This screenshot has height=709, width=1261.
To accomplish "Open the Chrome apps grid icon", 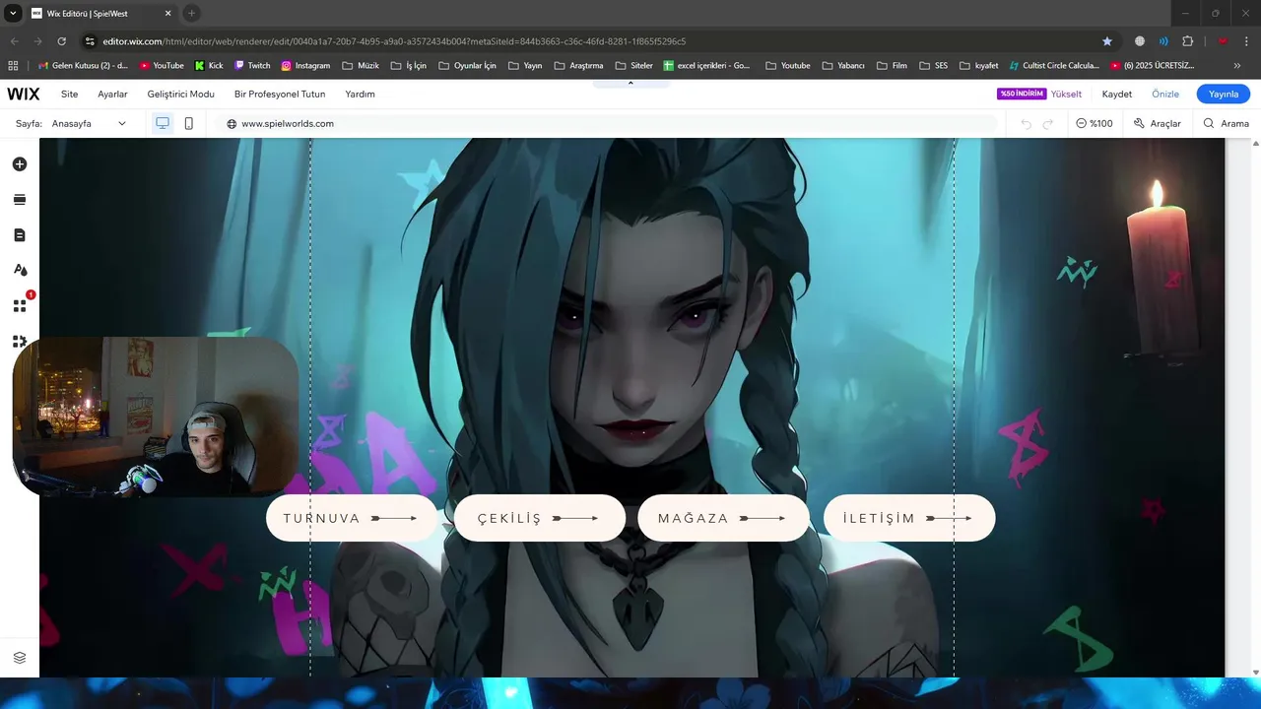I will 13,66.
